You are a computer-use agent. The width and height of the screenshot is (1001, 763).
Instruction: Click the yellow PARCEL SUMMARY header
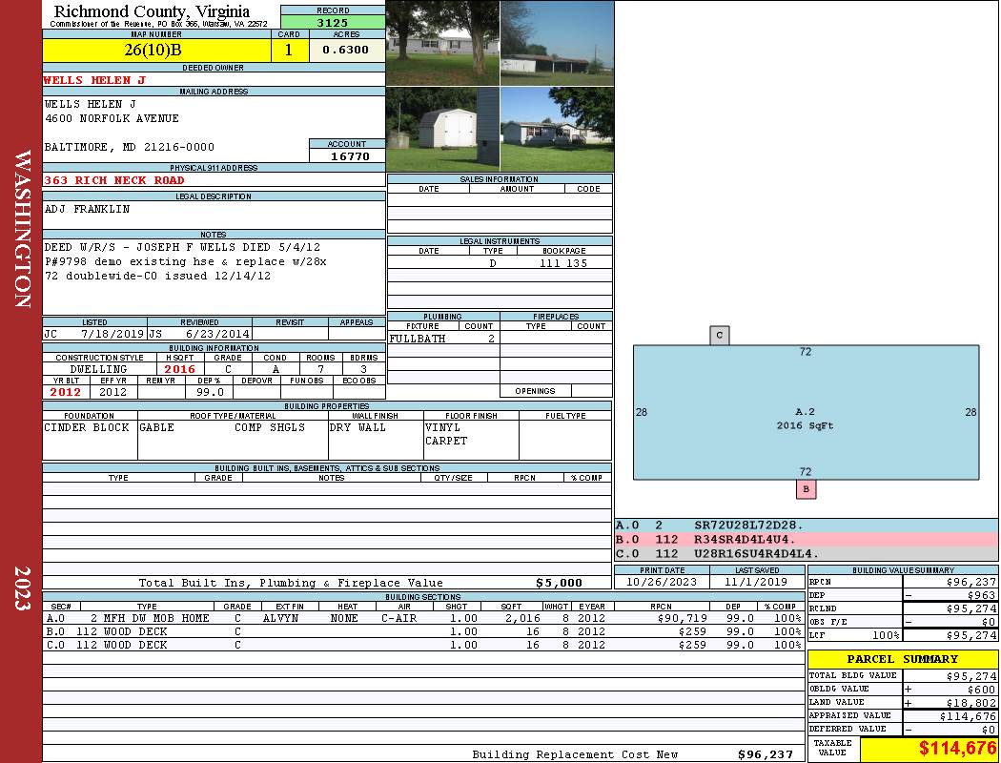tap(902, 659)
